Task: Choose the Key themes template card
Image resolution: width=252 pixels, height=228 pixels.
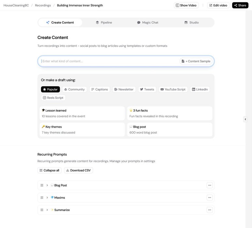Action: (x=82, y=130)
